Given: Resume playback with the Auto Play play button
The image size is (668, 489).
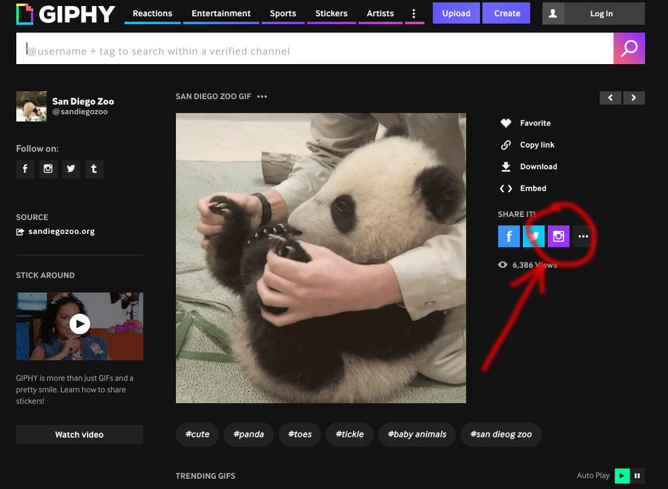Looking at the screenshot, I should click(622, 476).
